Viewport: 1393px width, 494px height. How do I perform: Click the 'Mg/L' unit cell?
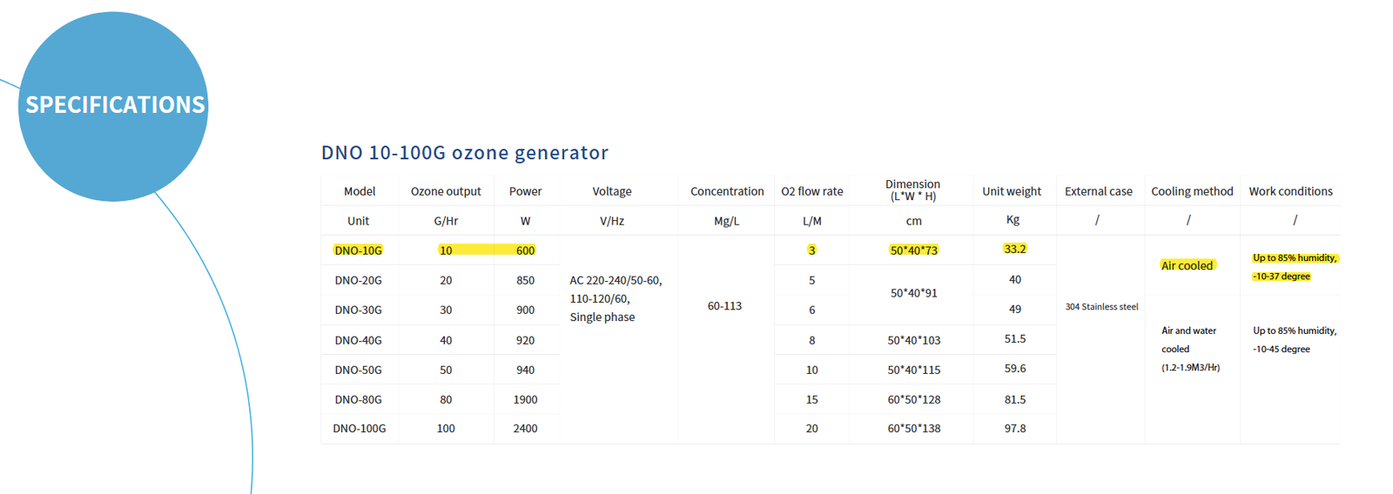tap(726, 221)
